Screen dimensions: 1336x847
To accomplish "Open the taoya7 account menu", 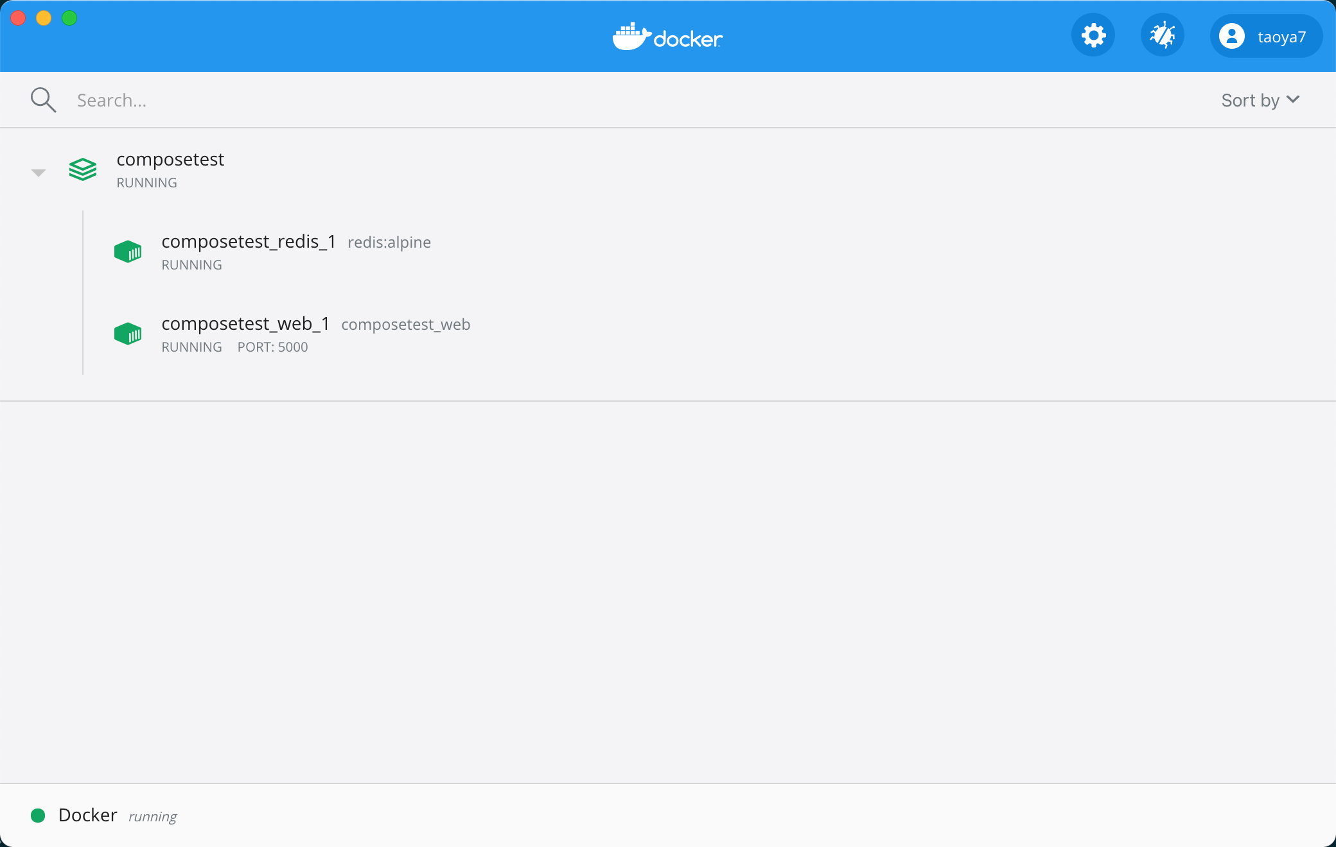I will click(1281, 37).
